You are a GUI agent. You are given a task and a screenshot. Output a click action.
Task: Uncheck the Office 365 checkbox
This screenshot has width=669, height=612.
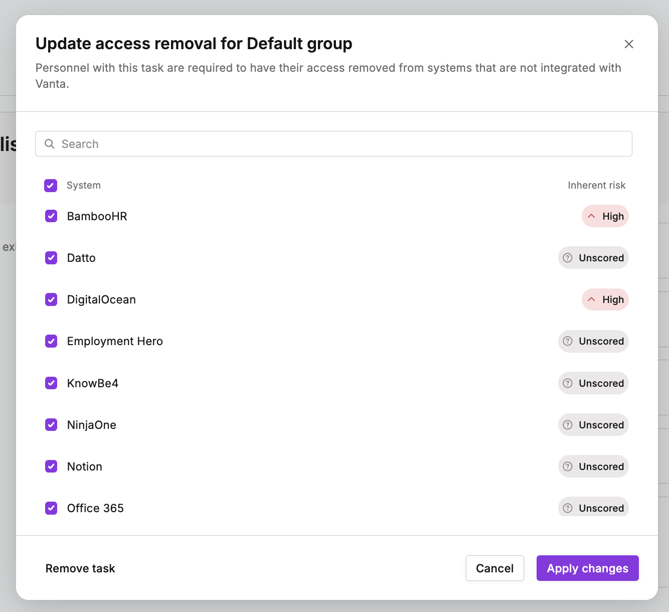pos(51,508)
